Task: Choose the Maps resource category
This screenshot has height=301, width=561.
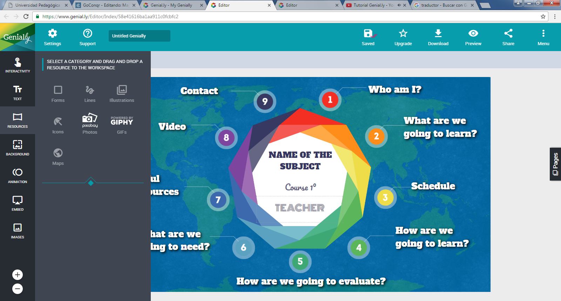Action: 58,157
